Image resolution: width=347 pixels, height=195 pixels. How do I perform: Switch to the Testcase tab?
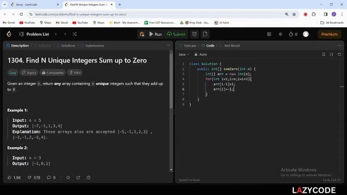pyautogui.click(x=188, y=45)
